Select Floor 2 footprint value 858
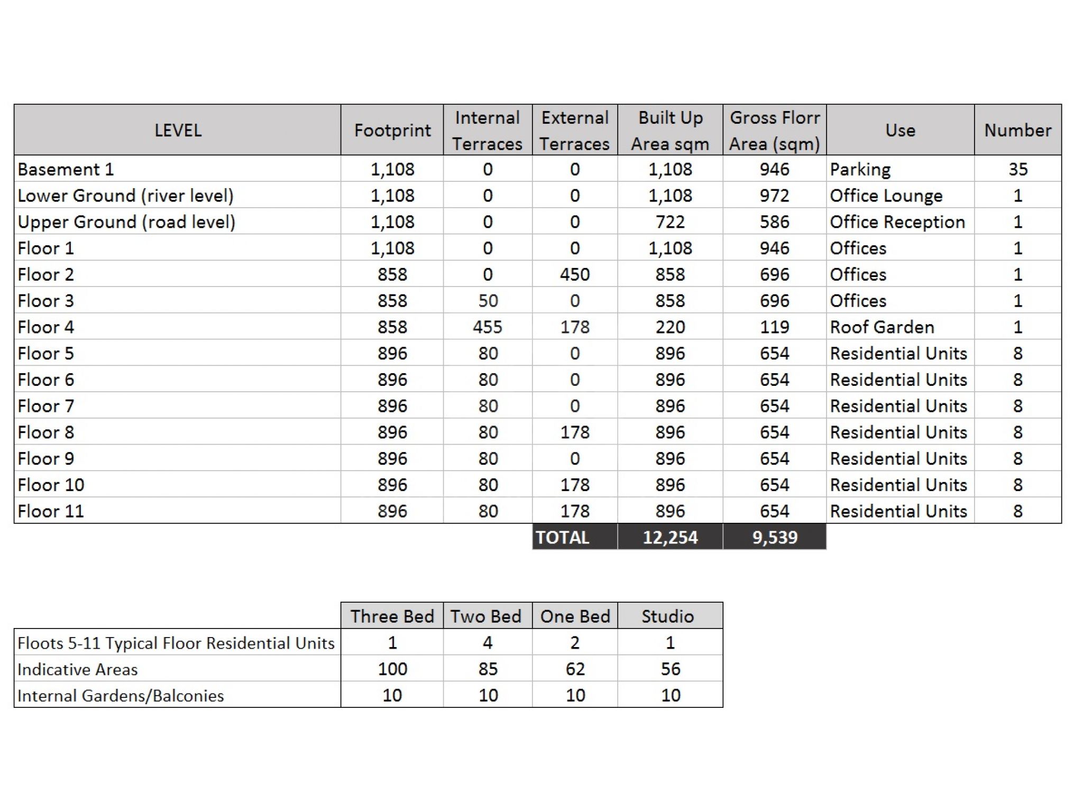Image resolution: width=1083 pixels, height=812 pixels. click(392, 274)
